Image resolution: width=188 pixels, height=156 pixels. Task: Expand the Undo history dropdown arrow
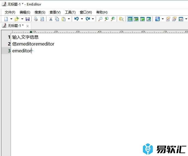click(82, 19)
